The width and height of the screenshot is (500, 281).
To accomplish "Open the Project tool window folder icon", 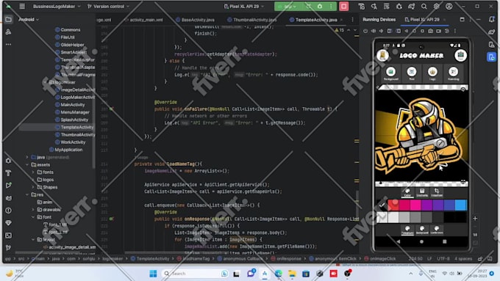I will click(9, 20).
